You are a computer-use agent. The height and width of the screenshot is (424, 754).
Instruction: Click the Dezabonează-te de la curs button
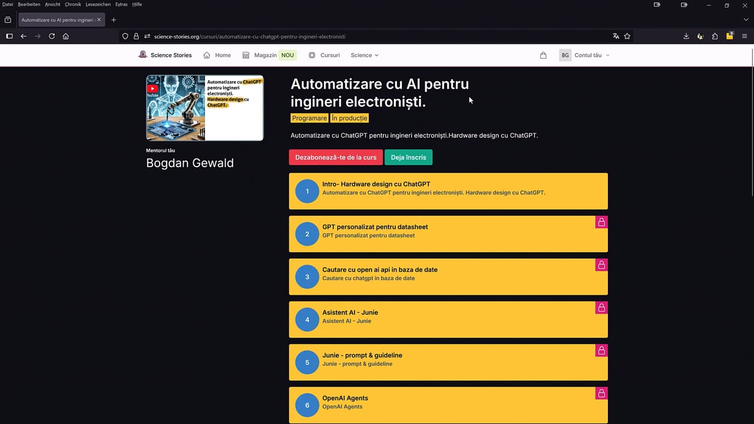[x=336, y=157]
